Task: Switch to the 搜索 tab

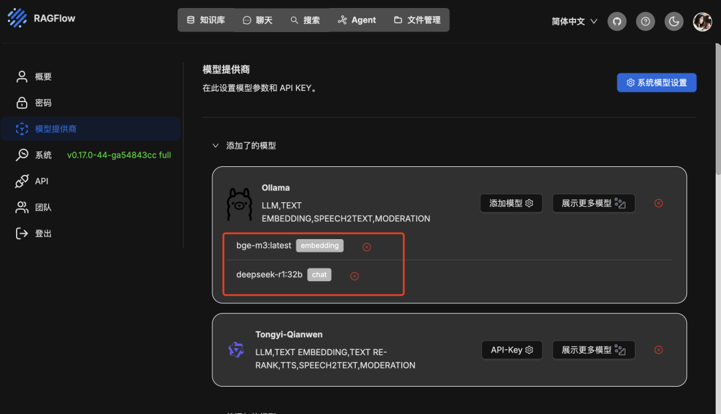Action: [305, 20]
